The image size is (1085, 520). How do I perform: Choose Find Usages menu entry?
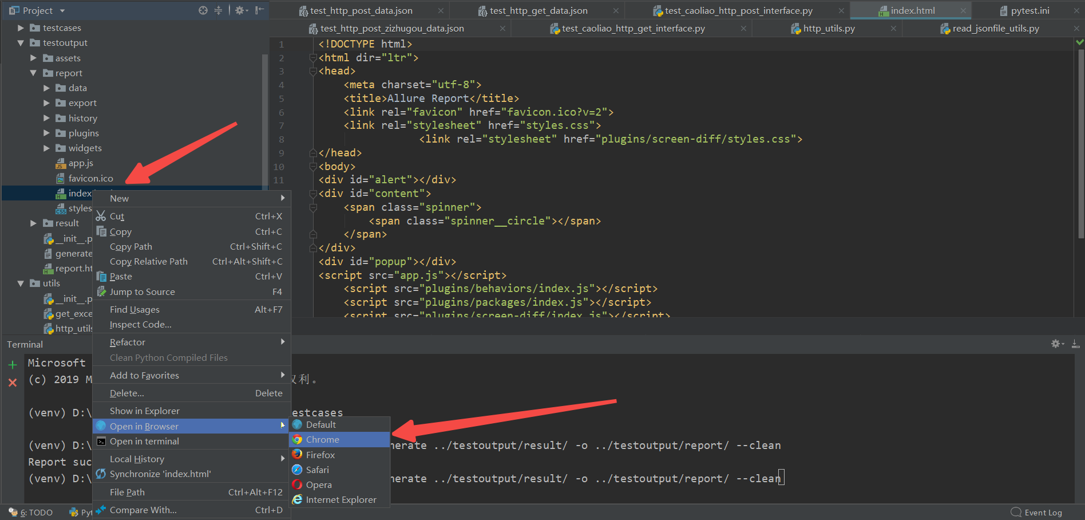pos(192,309)
